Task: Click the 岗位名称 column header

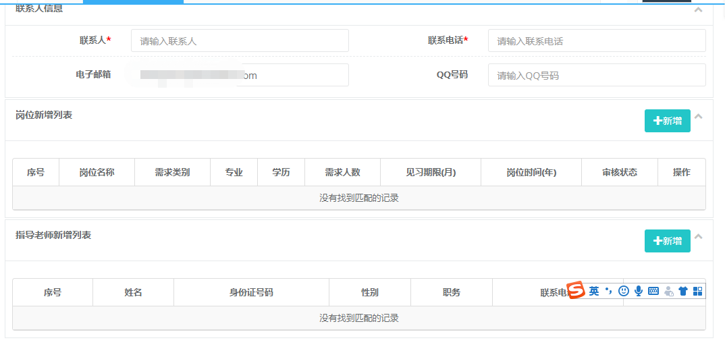Action: point(97,172)
